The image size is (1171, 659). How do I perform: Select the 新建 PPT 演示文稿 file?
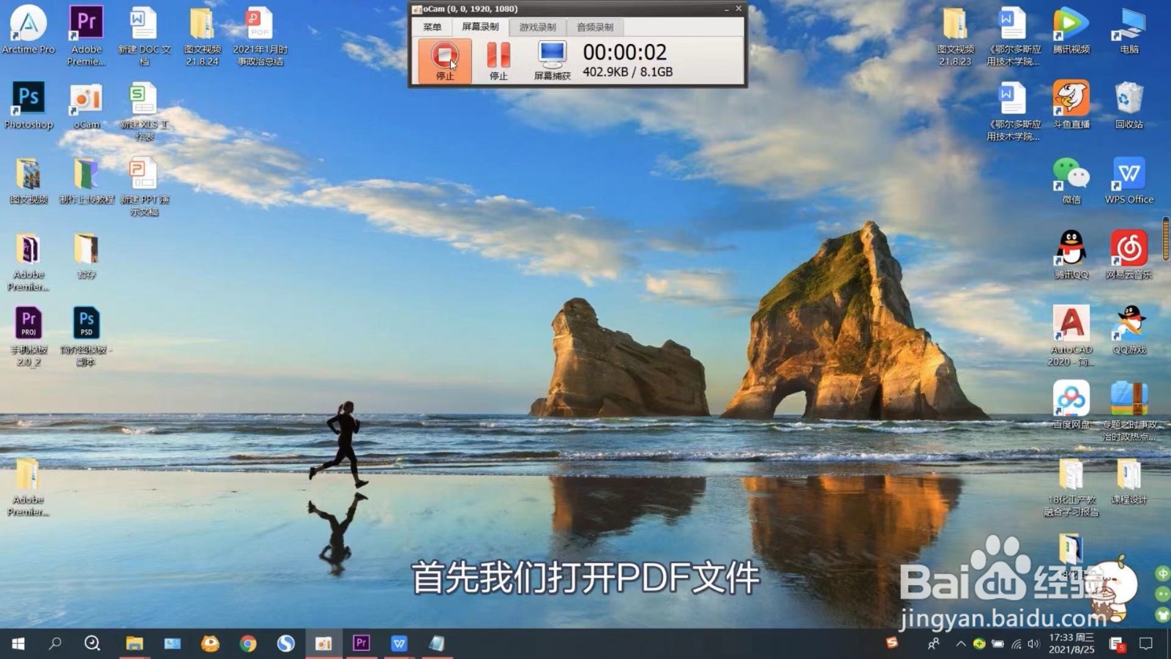(144, 187)
